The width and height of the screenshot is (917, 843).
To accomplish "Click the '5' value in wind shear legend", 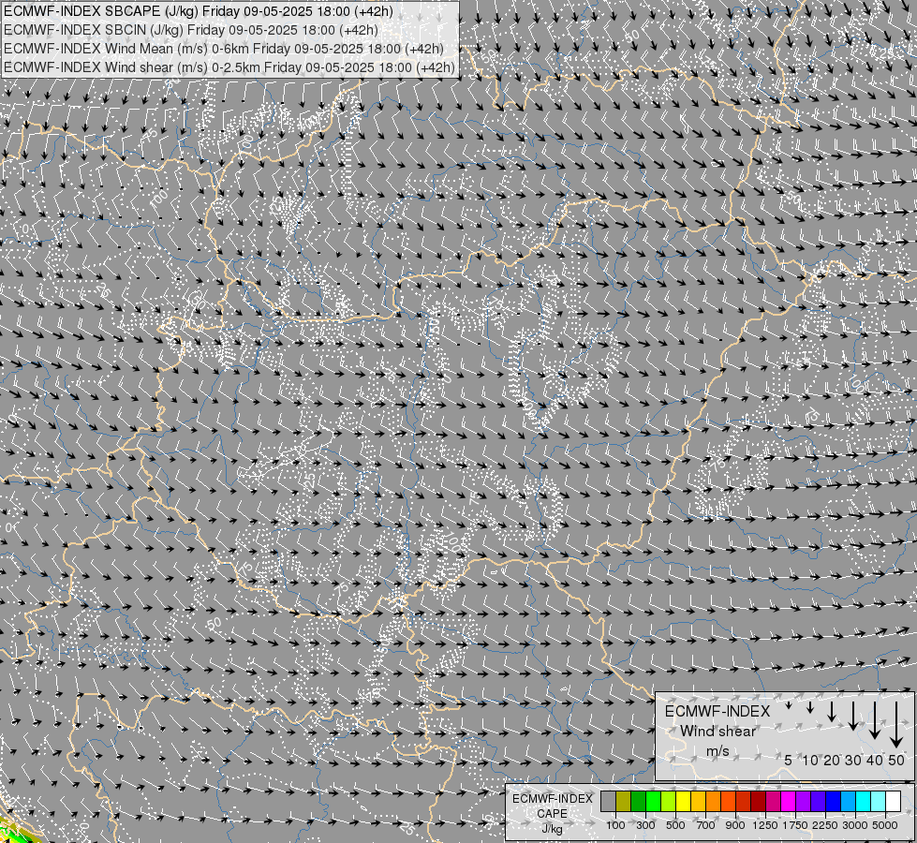I will (789, 760).
